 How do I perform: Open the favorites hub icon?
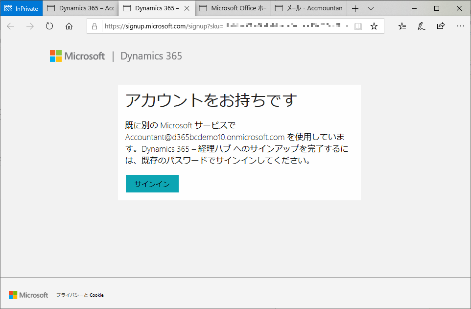402,26
